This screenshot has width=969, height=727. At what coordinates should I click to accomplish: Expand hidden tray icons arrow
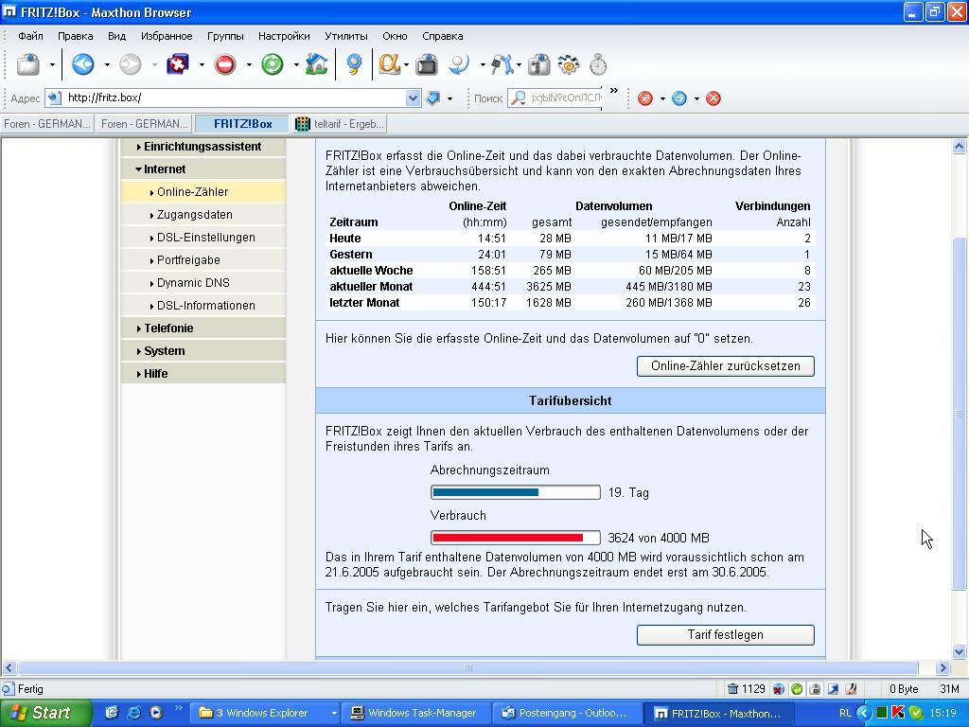tap(864, 713)
